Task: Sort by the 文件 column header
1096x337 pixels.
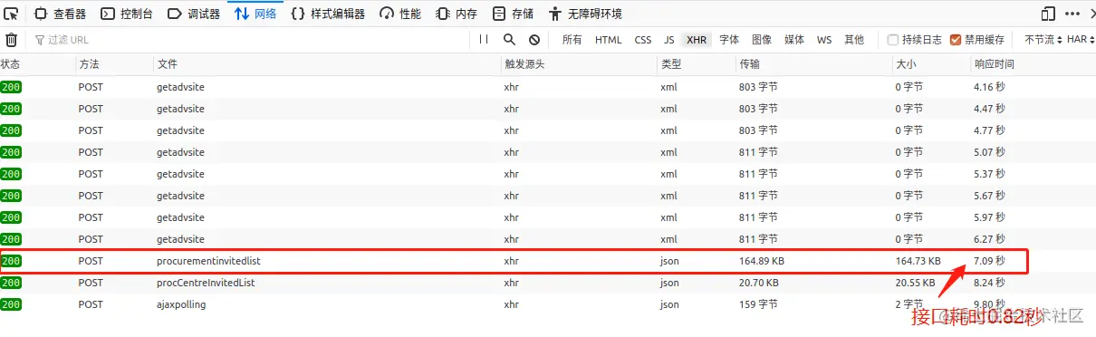Action: pyautogui.click(x=327, y=64)
